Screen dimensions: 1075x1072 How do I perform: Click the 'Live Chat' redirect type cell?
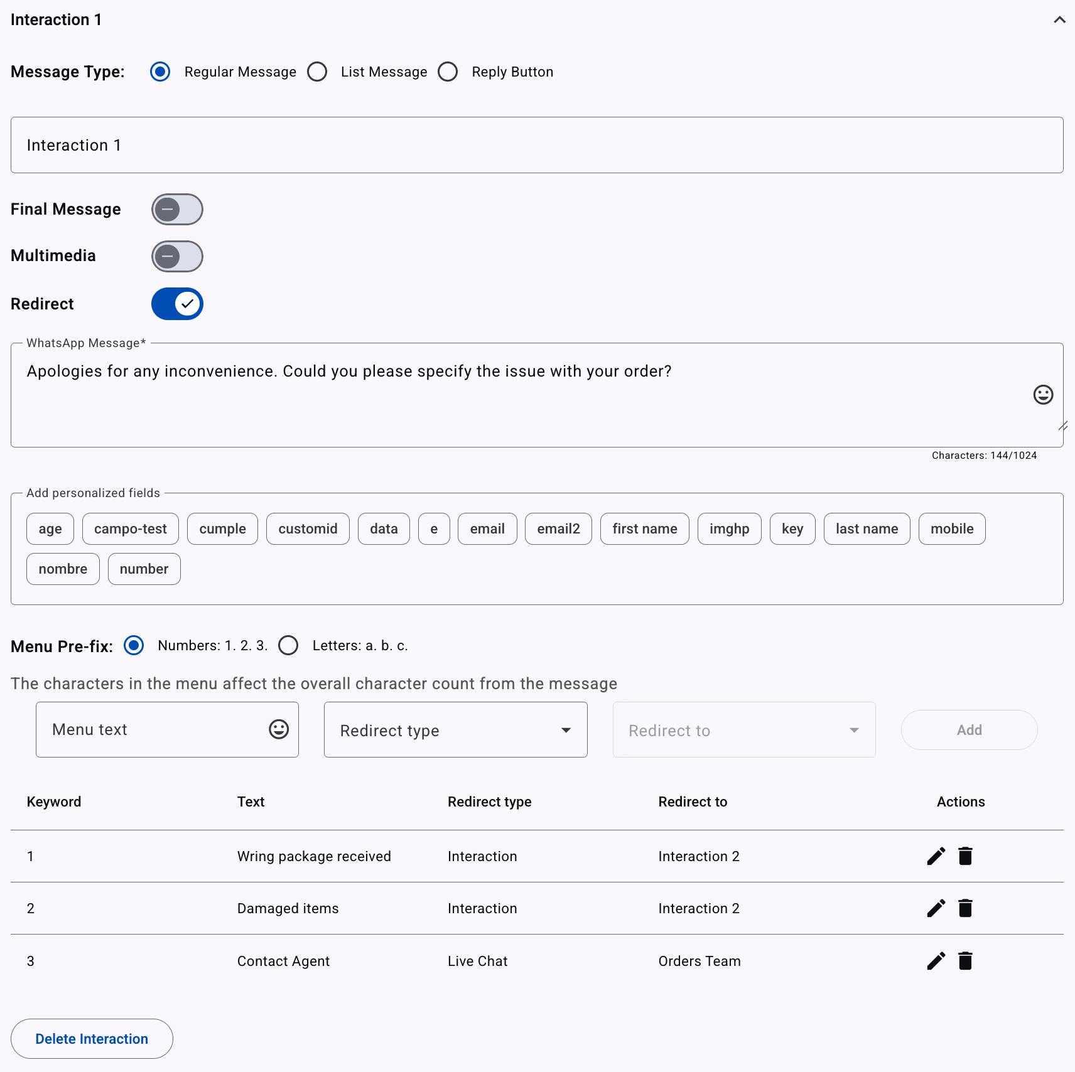[477, 961]
